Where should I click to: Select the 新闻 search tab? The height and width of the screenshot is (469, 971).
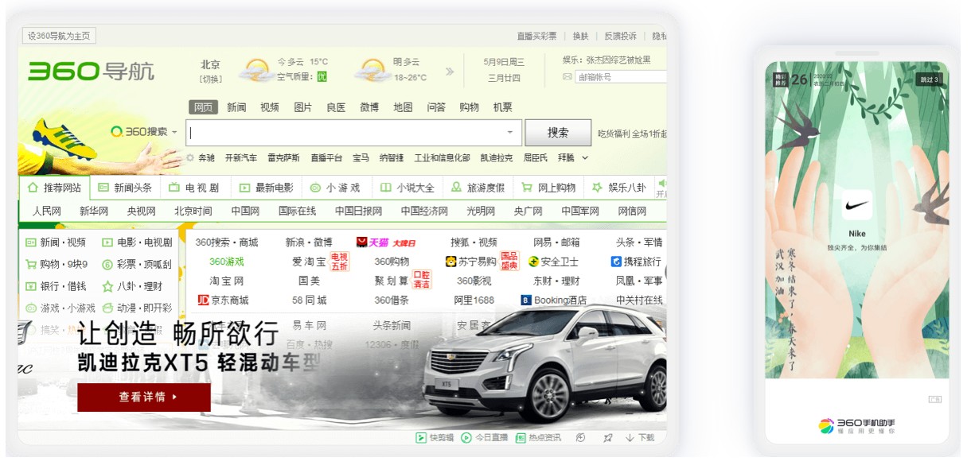pyautogui.click(x=236, y=107)
